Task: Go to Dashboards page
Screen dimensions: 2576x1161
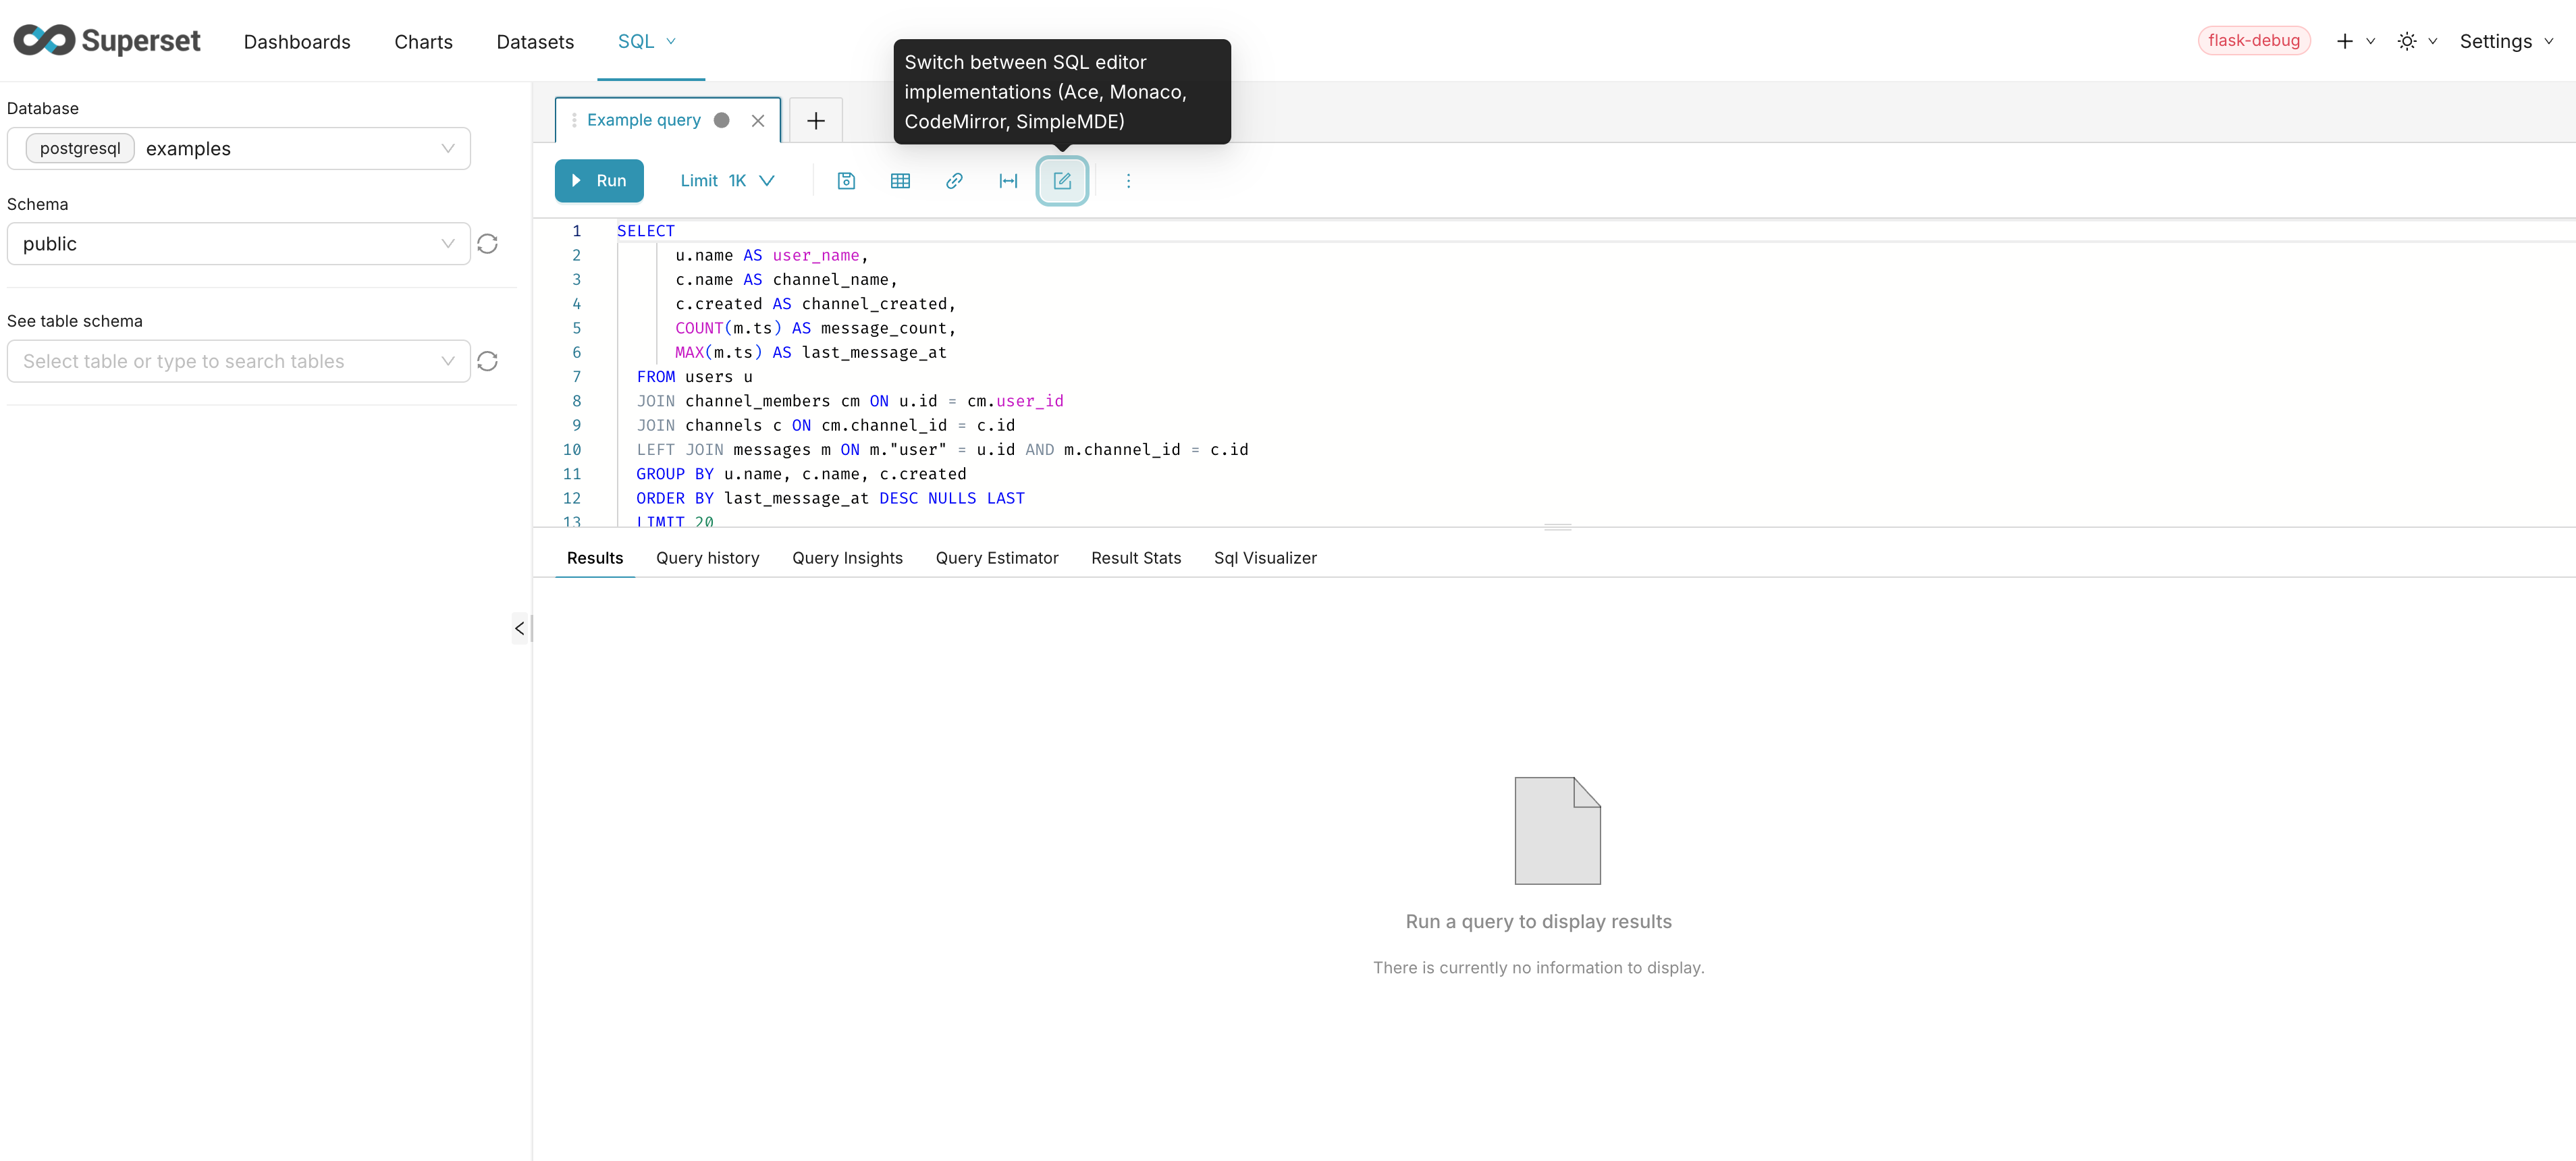Action: (x=297, y=42)
